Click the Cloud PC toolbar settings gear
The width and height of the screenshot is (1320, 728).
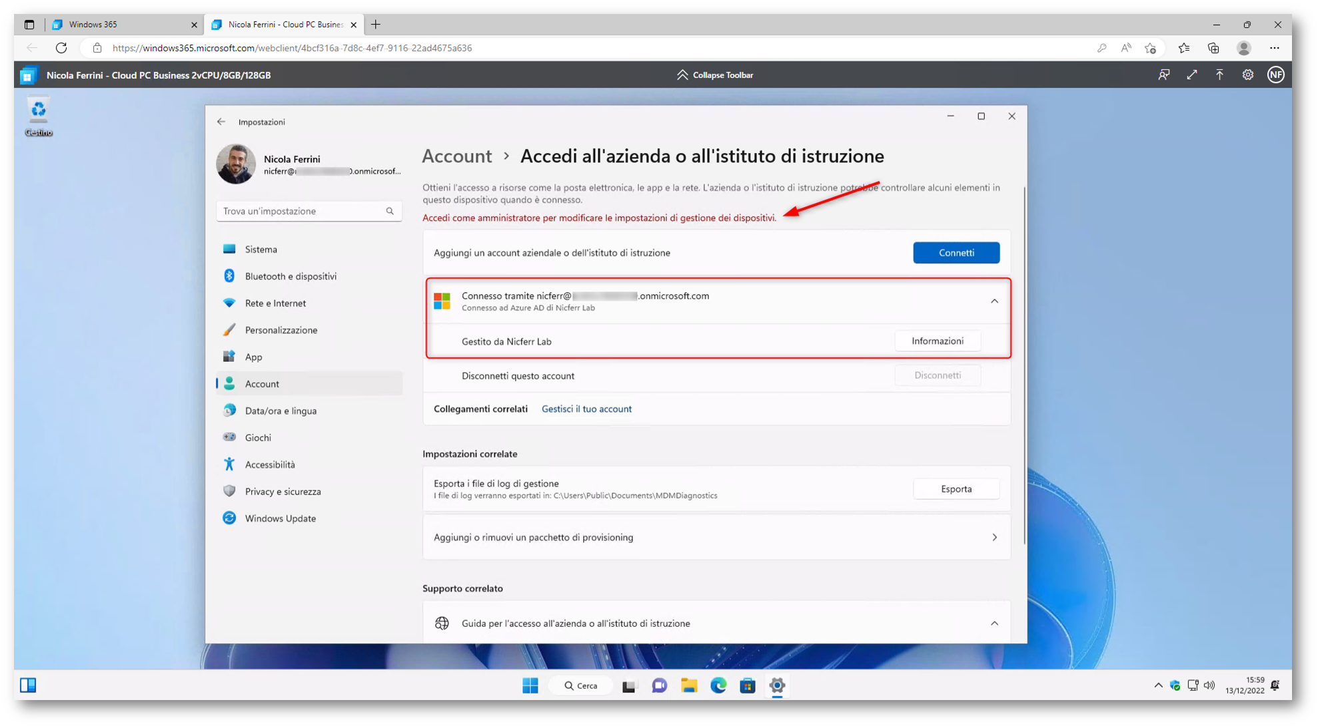pyautogui.click(x=1247, y=75)
